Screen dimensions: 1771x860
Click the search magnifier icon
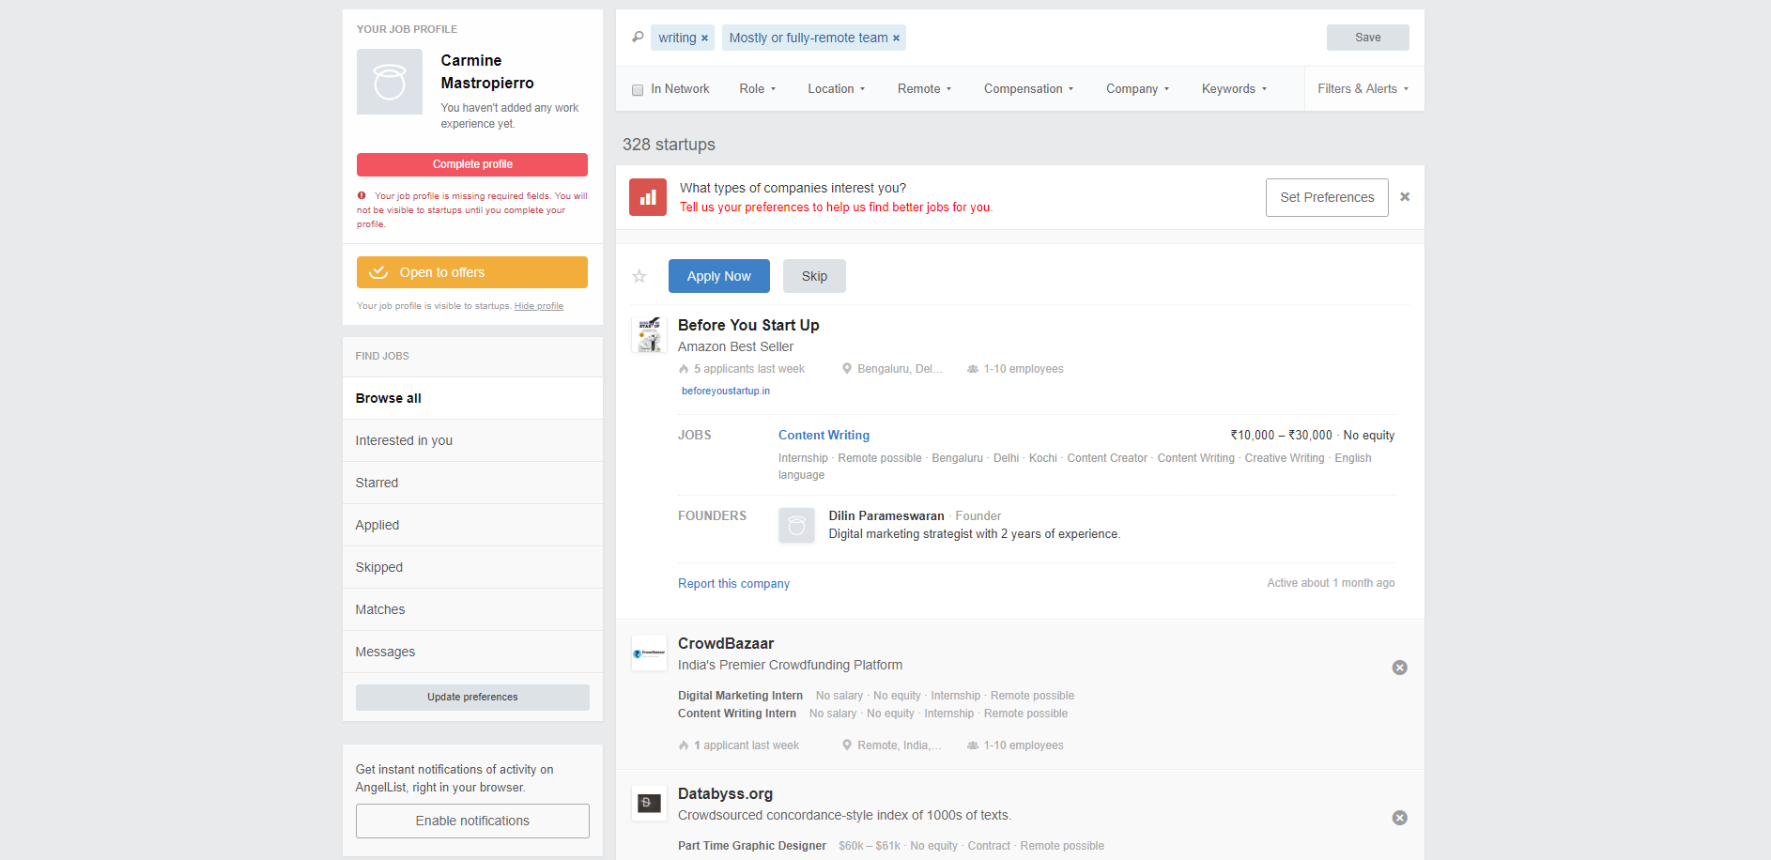point(638,37)
